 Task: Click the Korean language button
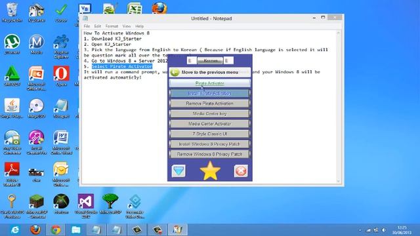point(210,61)
